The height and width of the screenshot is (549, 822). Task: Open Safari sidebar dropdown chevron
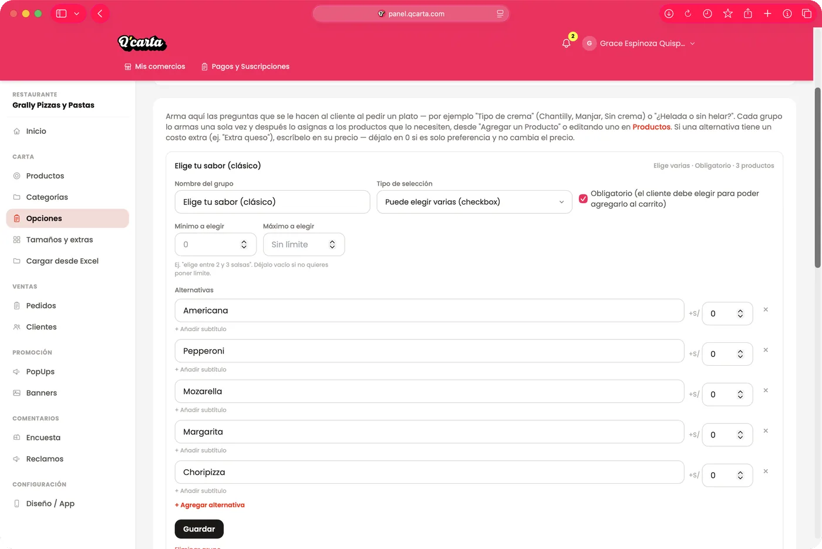click(x=76, y=14)
